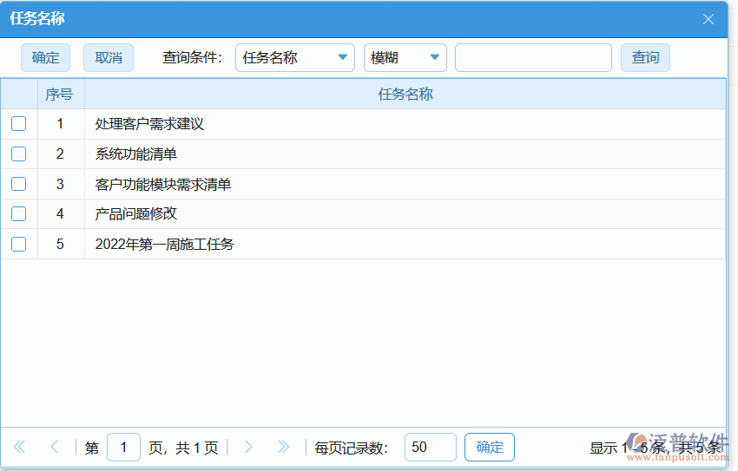Confirm page size with the bottom 确定 button
The image size is (738, 471).
pyautogui.click(x=490, y=448)
